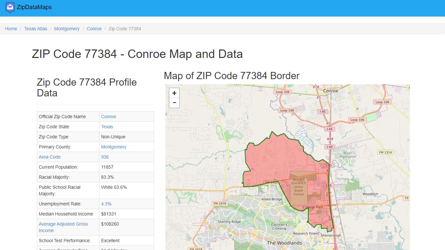Screen dimensions: 445x250
Task: Click William Goodrich Jones State Forest label
Action: [298, 187]
